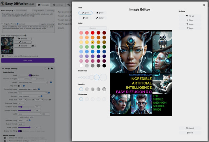The width and height of the screenshot is (209, 142).
Task: Select the last sharpness option
Action: click(x=104, y=99)
